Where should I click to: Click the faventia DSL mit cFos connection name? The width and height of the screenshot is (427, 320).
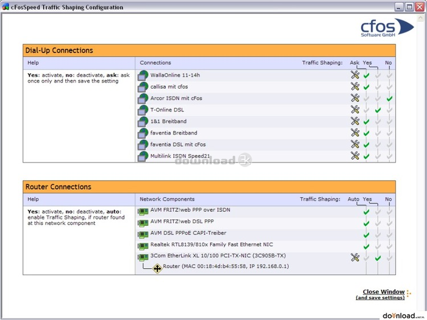178,144
